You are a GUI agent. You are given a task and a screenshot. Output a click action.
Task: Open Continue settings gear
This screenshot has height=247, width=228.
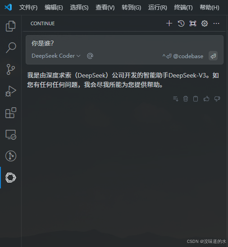[205, 23]
